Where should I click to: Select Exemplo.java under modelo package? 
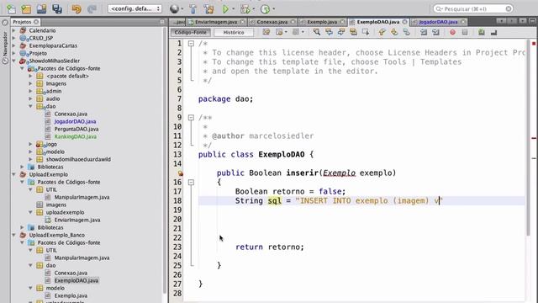(71, 295)
